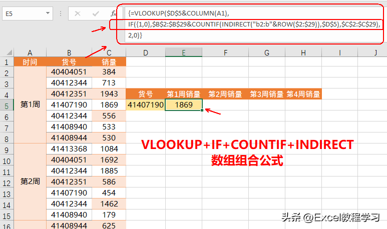This screenshot has height=229, width=387.
Task: Select merged cell 第1周
Action: (x=30, y=105)
